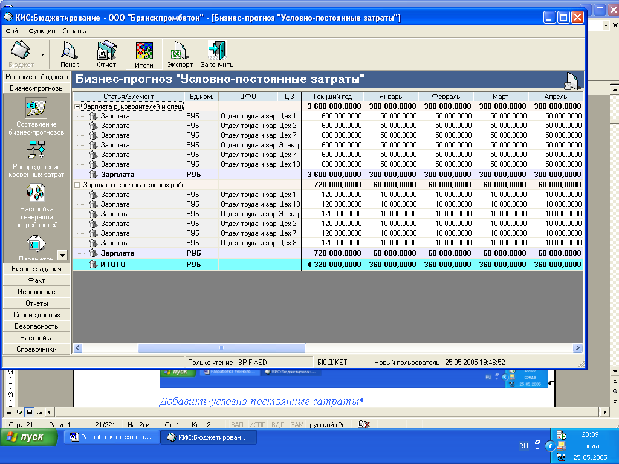Open the Функции menu
The image size is (619, 464).
point(42,31)
